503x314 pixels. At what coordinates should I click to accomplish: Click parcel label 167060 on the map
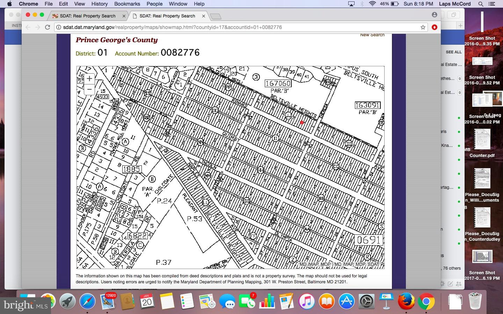278,83
